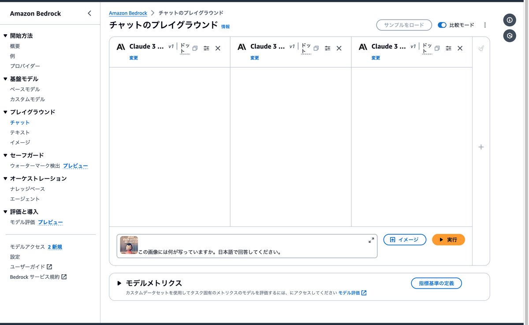Copy the right Claude 3 panel
This screenshot has width=529, height=325.
coord(437,48)
